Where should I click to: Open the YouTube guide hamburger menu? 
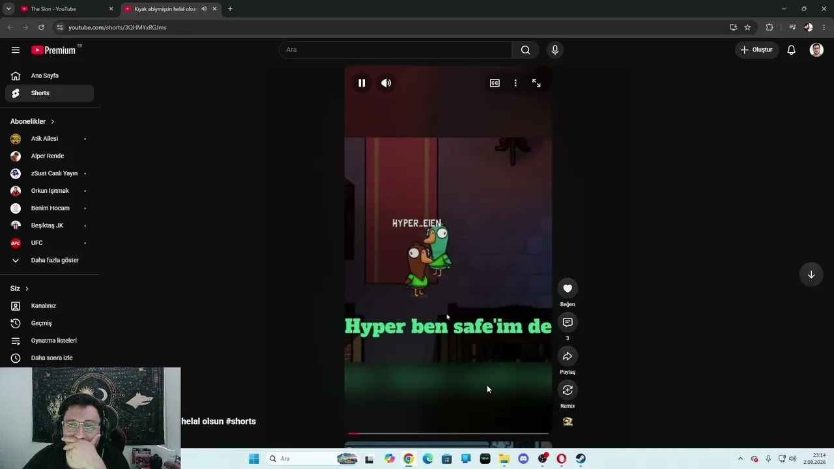pos(16,50)
